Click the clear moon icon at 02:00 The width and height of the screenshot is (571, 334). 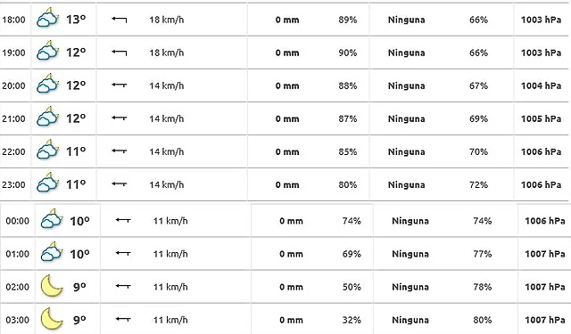[x=52, y=286]
